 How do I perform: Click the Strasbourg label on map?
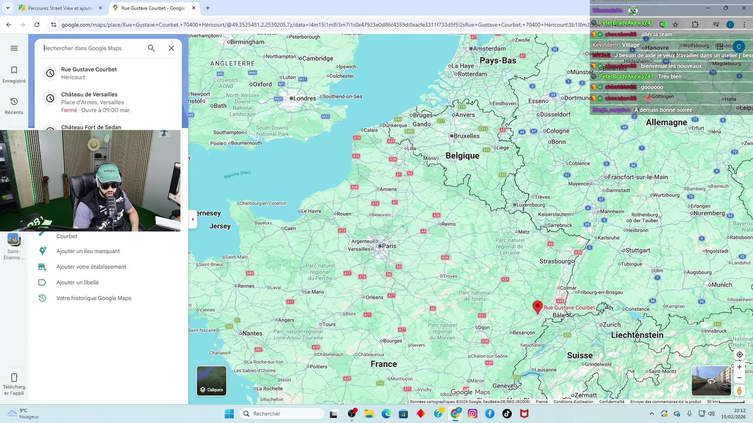[556, 261]
